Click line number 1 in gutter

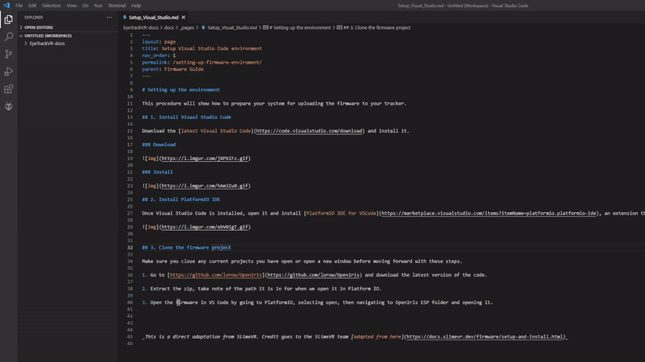(131, 35)
